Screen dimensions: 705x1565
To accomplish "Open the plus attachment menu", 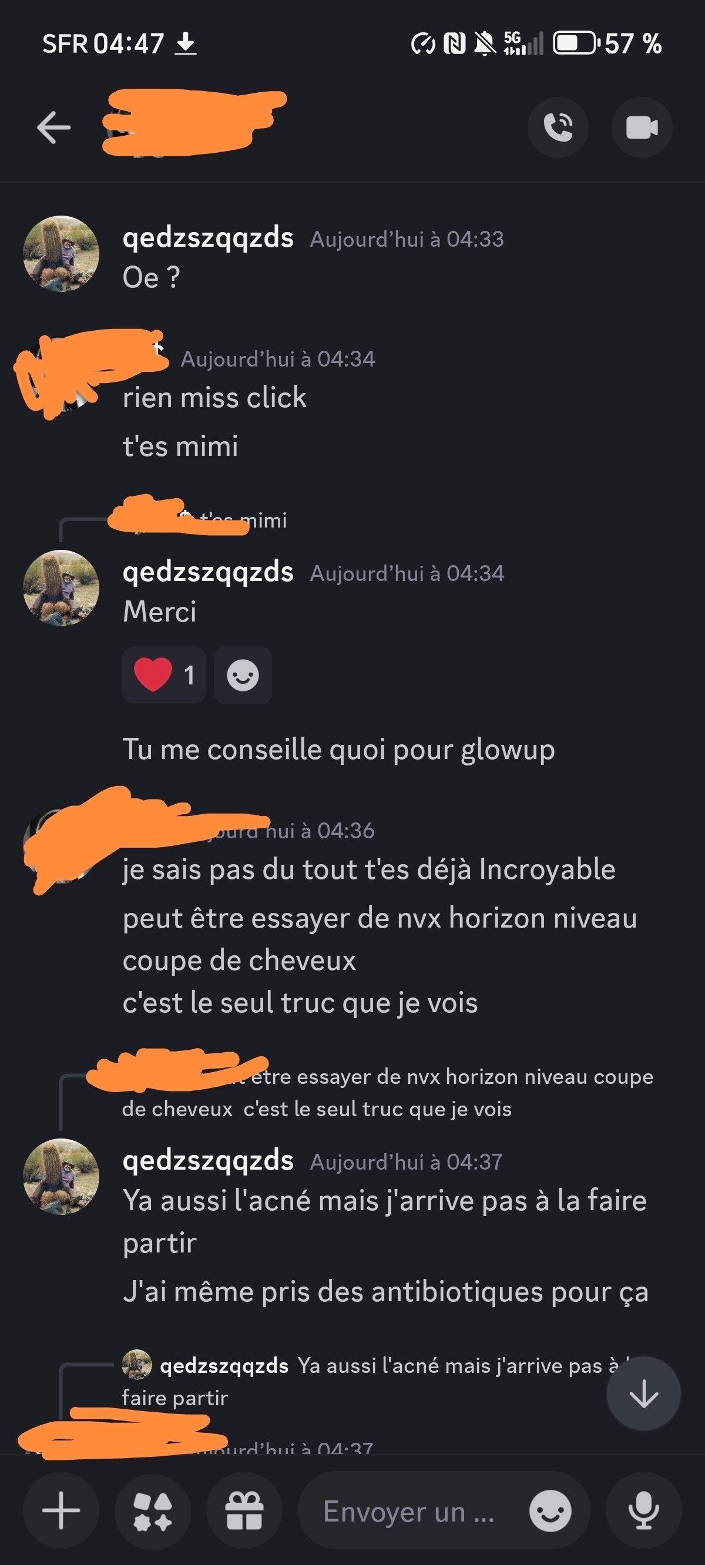I will point(61,1510).
